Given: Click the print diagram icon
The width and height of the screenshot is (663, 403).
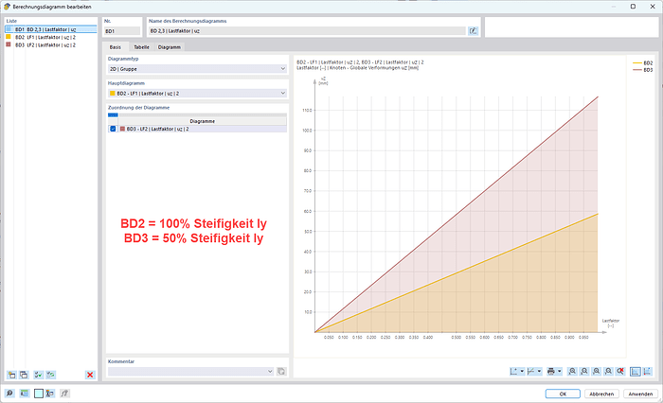Looking at the screenshot, I should 550,371.
